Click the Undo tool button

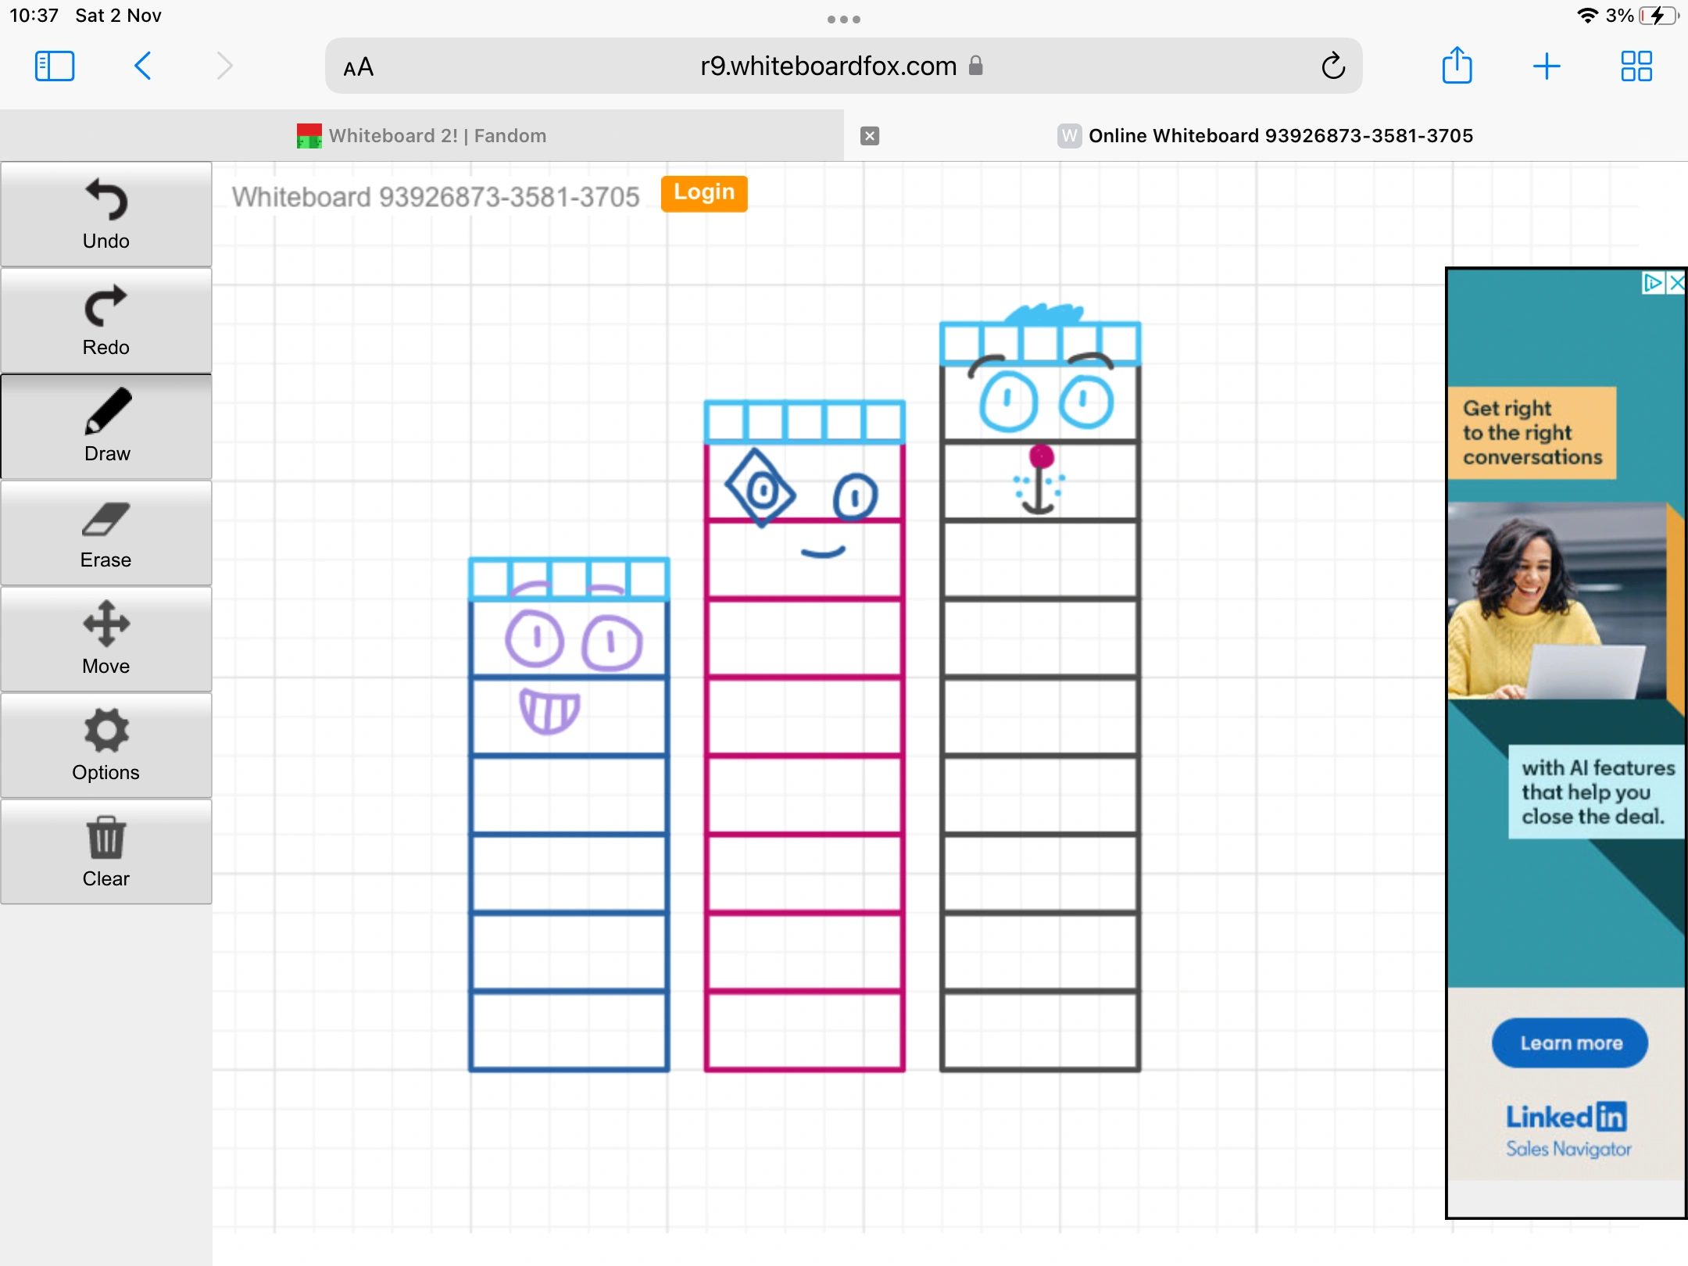[105, 214]
